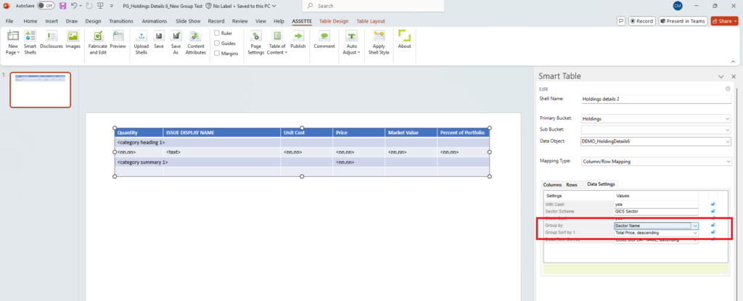Viewport: 743px width, 301px height.
Task: Switch to the Transitions tab
Action: tap(121, 21)
